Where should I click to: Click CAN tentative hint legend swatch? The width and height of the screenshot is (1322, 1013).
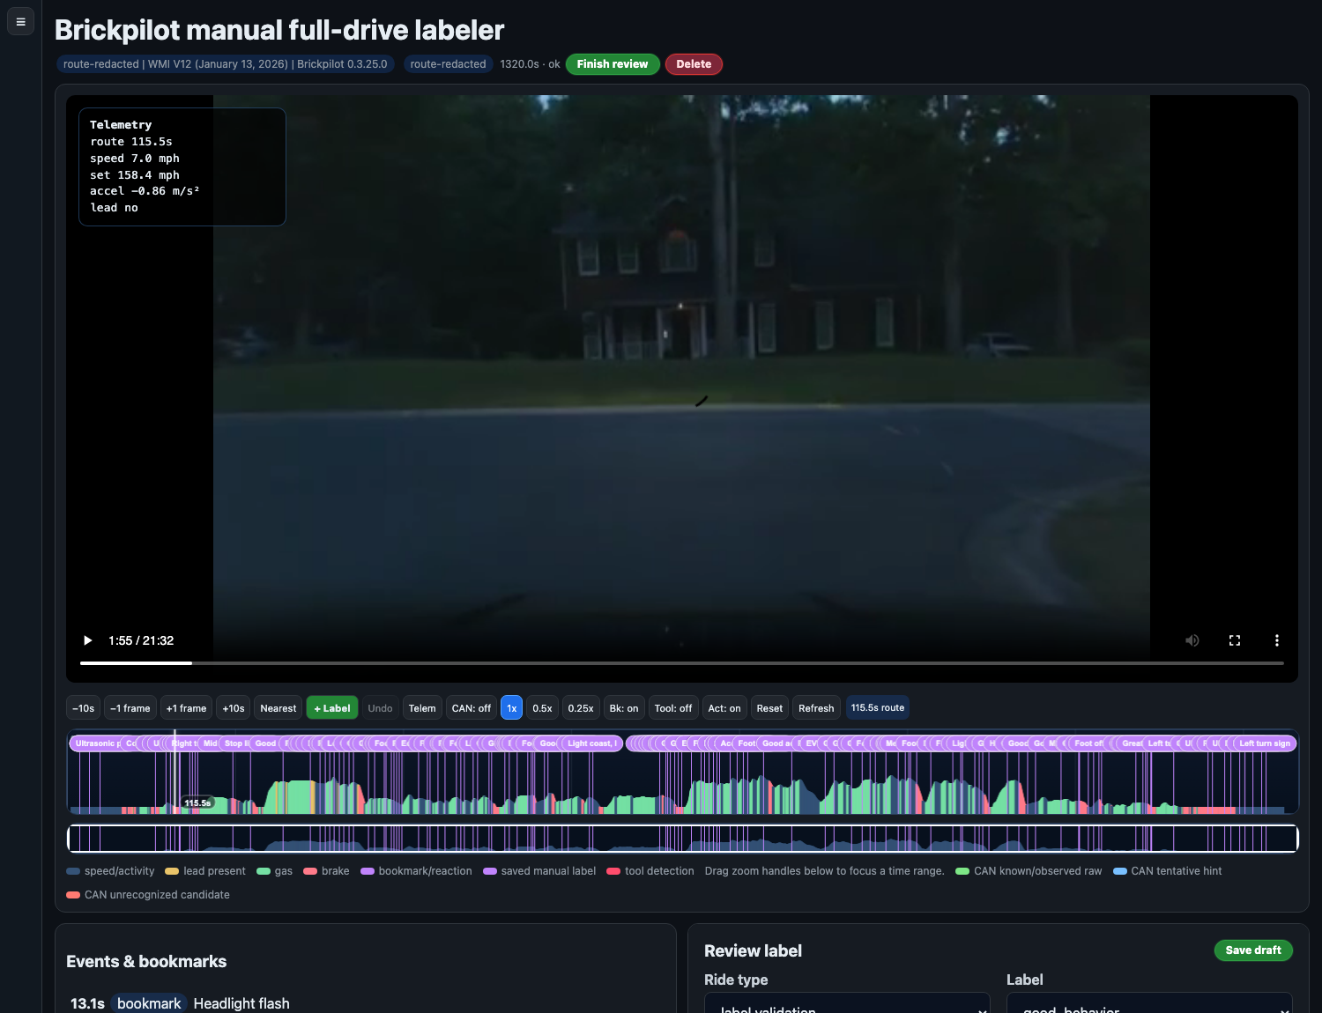(1120, 871)
